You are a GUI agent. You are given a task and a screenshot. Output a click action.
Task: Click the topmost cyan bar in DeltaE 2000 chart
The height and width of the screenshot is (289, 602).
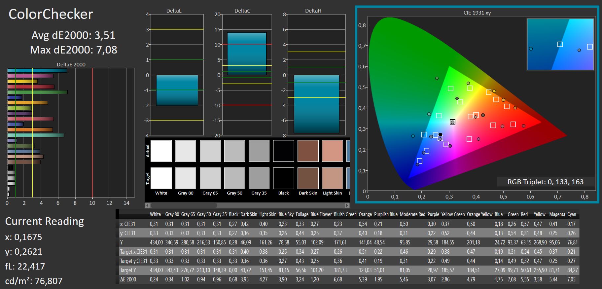[37, 70]
